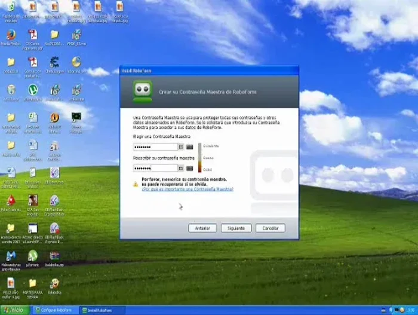Click the Siguiente button
Screen dimensions: 418x315
coord(236,228)
